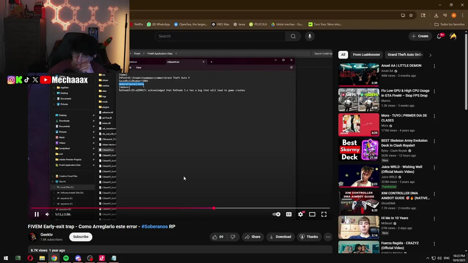Open the Juice WRLD Wishing Well thumbnail

pos(359,176)
